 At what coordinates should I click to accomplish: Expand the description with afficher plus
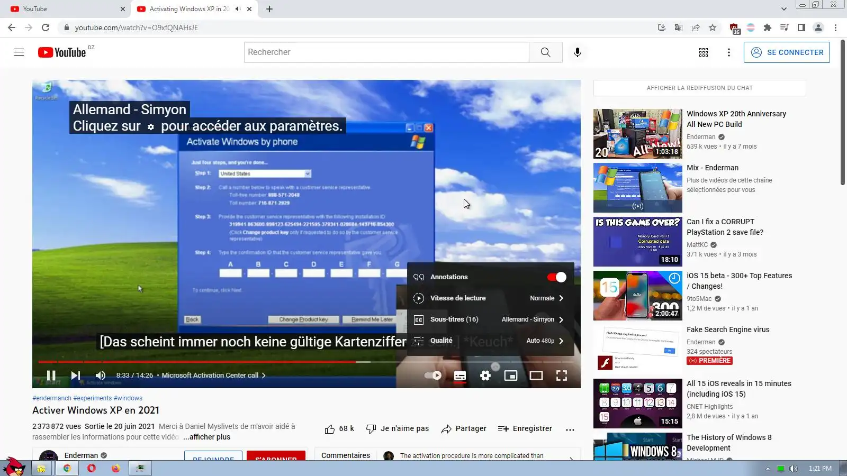207,437
